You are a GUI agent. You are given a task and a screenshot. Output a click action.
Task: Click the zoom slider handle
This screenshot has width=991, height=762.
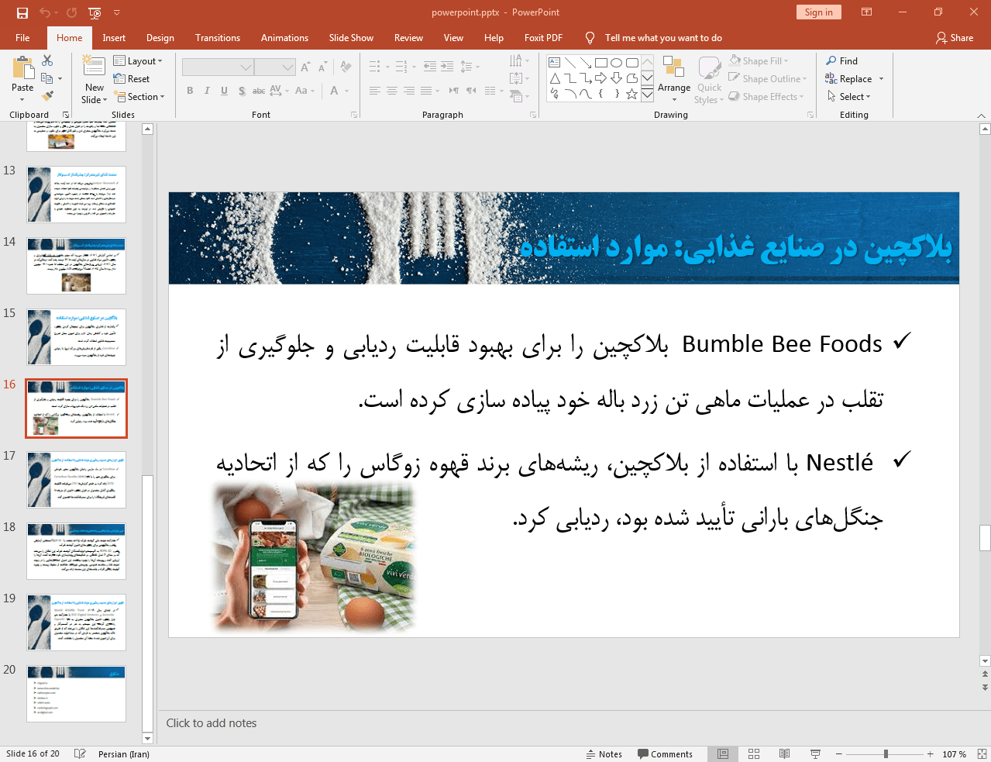tap(886, 754)
